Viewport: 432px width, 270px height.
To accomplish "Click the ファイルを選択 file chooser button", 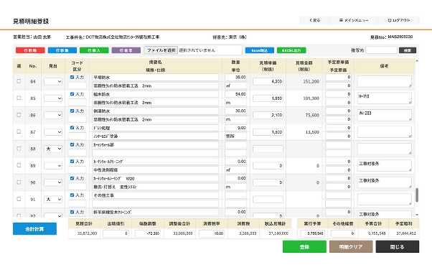I will coord(161,50).
